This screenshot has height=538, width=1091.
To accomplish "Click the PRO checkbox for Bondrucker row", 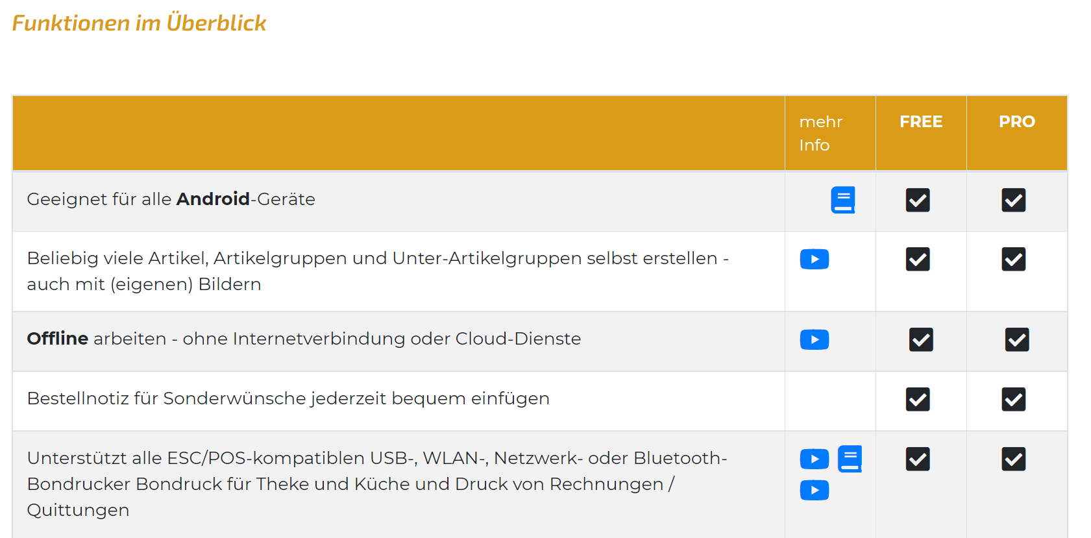I will coord(1013,459).
